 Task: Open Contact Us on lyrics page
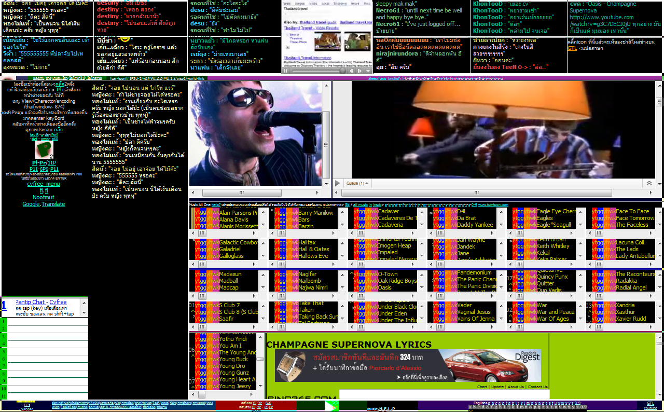click(538, 387)
